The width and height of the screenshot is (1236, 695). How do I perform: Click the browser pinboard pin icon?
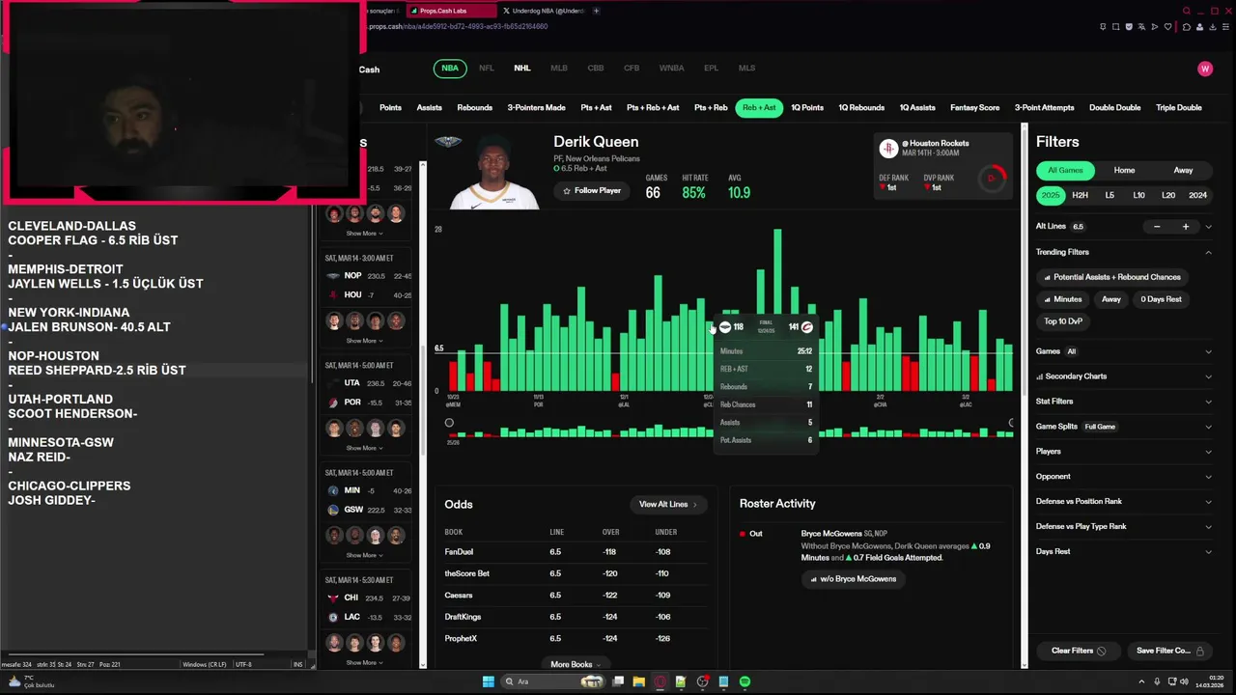tap(1103, 27)
